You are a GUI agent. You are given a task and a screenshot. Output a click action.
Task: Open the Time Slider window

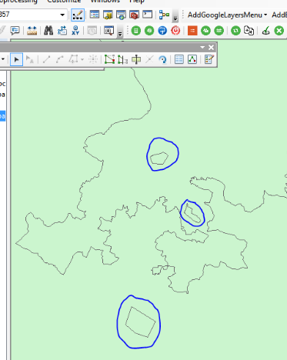click(92, 31)
